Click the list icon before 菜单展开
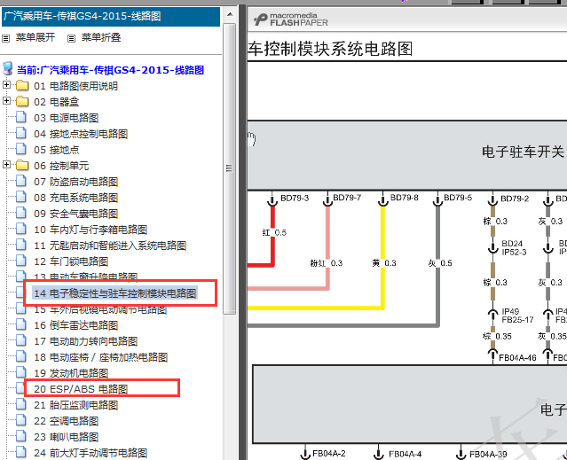The image size is (567, 460). point(6,38)
